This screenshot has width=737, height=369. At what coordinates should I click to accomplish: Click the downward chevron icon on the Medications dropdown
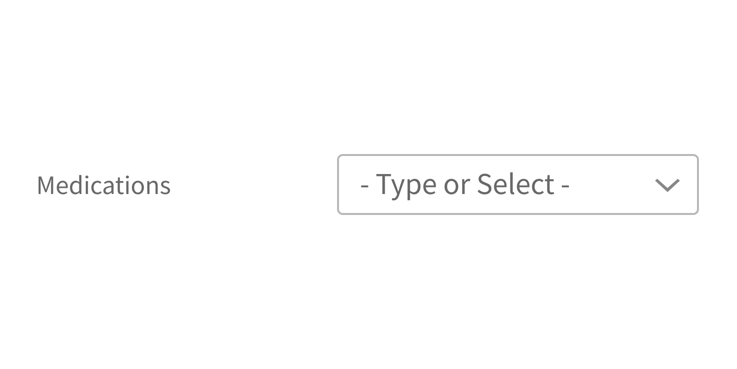(x=667, y=185)
